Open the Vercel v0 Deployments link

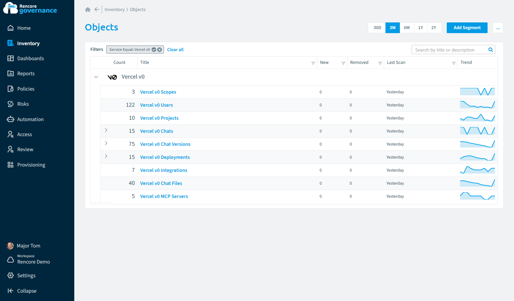click(165, 157)
